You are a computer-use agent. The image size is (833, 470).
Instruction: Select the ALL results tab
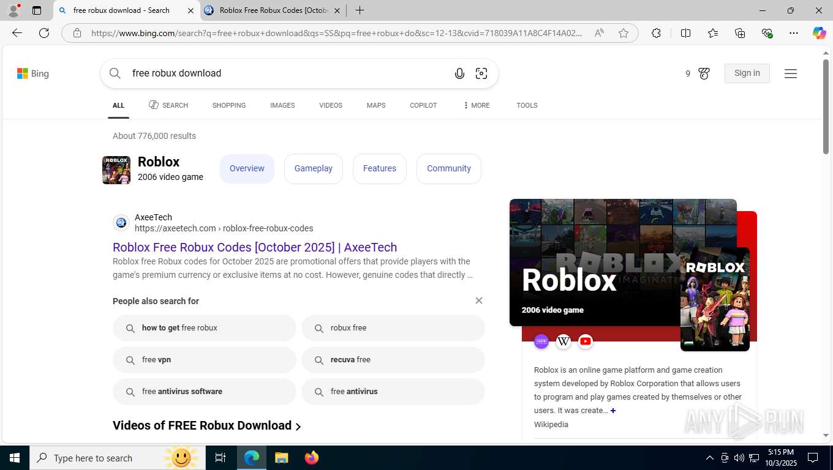click(118, 105)
